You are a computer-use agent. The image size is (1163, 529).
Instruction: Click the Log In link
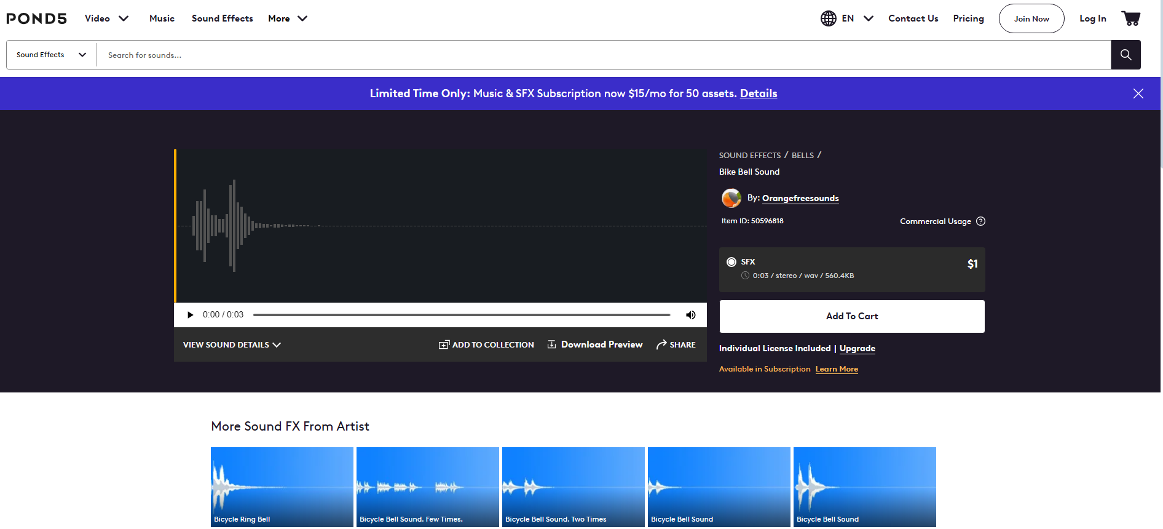click(1092, 18)
